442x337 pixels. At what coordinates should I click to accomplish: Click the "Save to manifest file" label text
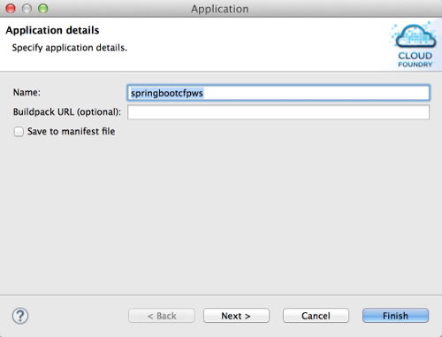pyautogui.click(x=72, y=132)
